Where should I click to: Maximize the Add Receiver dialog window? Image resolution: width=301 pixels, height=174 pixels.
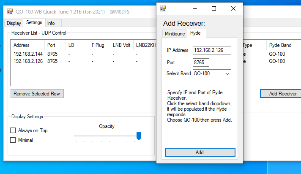tap(213, 8)
